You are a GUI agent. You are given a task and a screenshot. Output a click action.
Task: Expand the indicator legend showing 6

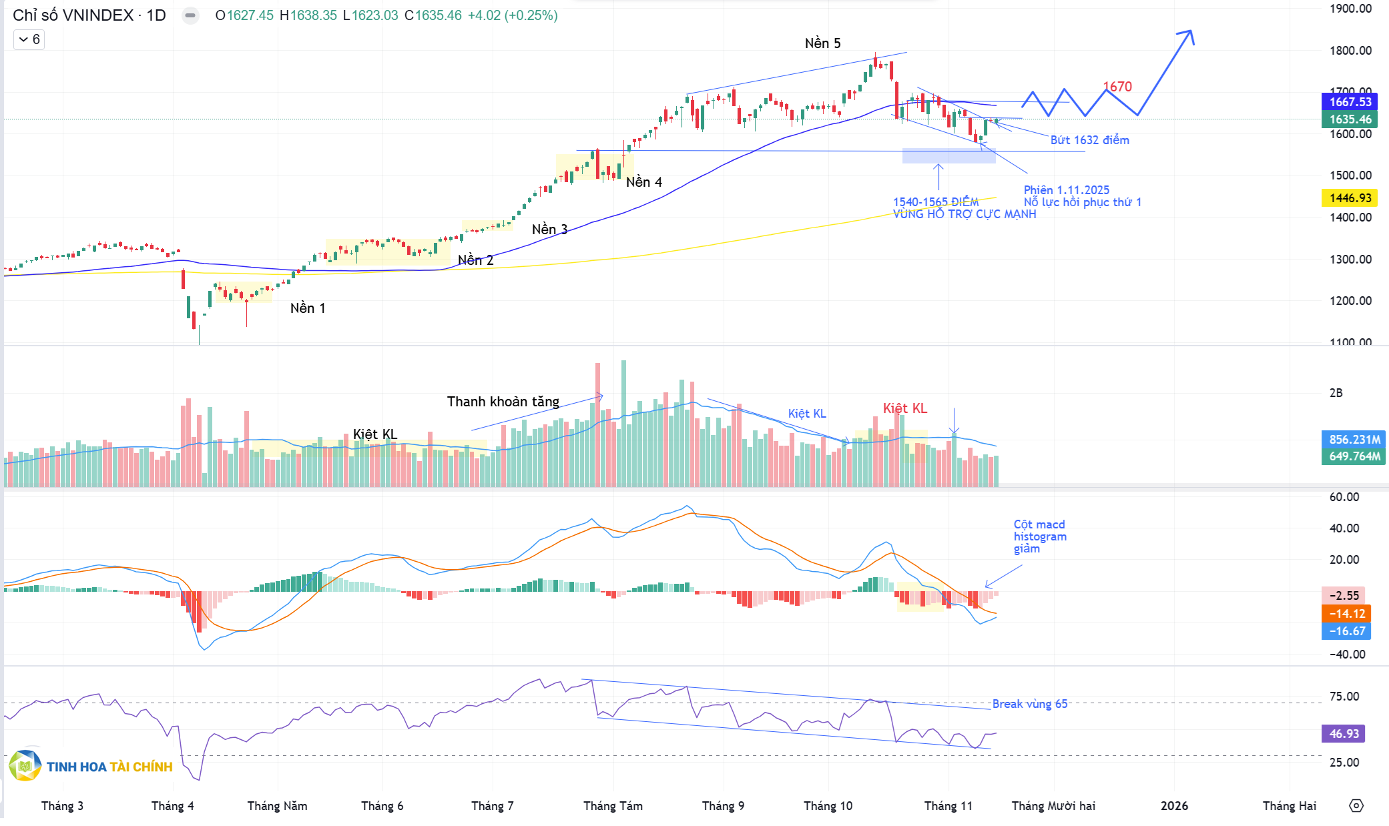(x=29, y=39)
